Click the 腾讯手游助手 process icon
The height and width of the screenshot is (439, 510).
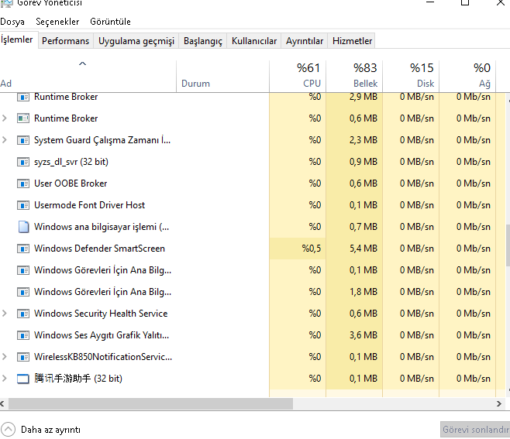[23, 379]
